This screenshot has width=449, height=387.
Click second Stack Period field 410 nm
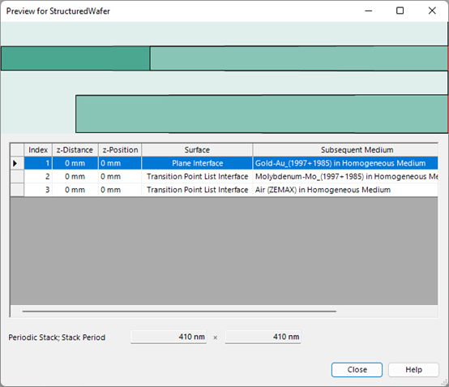tap(263, 337)
